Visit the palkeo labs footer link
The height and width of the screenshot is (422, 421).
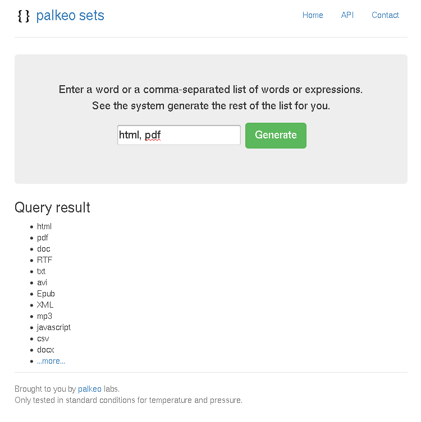click(89, 389)
